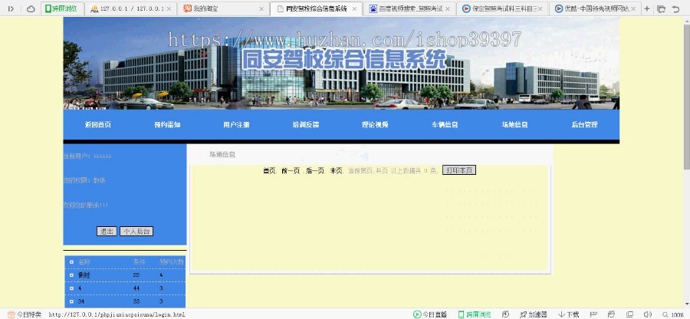Click the tab list windows icon
690x319 pixels.
pos(661,8)
